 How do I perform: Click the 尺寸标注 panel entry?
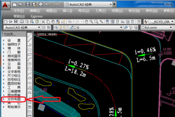[x=14, y=75]
